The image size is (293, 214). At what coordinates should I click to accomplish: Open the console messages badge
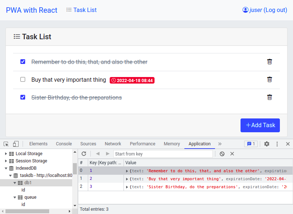point(250,144)
